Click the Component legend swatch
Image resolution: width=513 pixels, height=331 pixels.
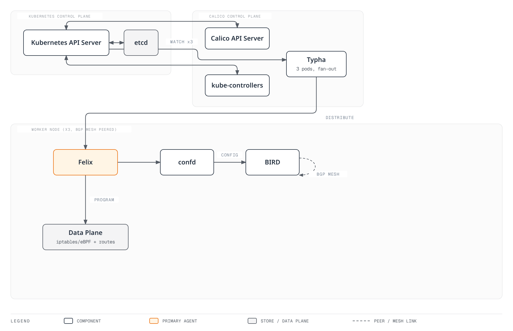pyautogui.click(x=68, y=321)
